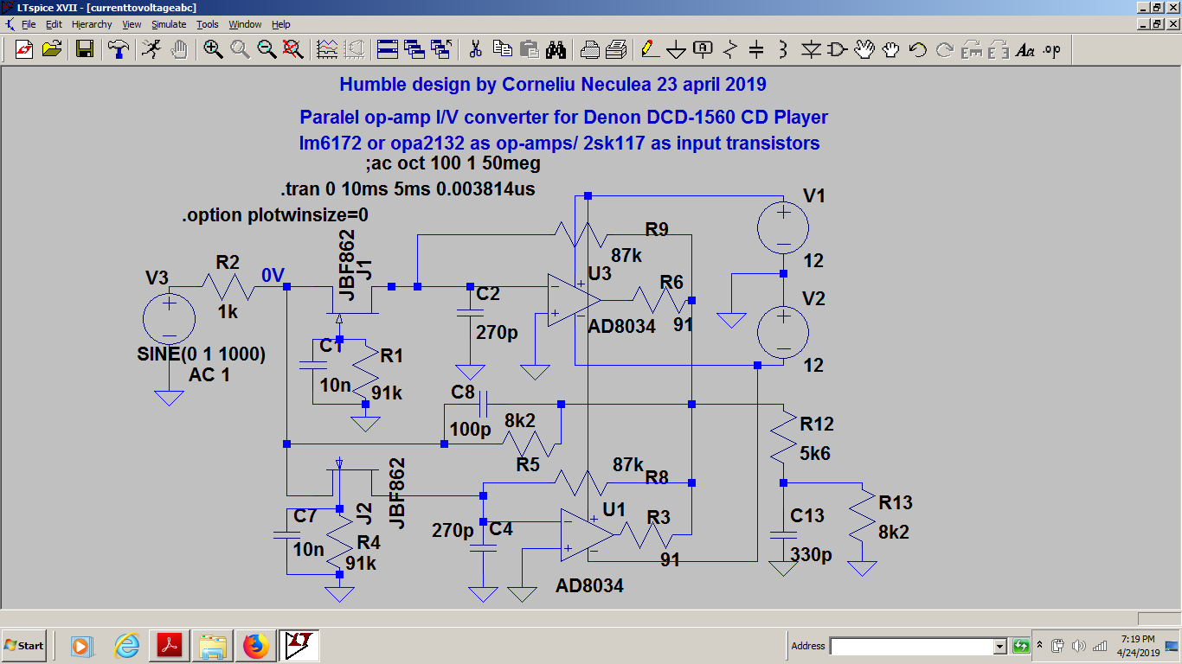Open the Tools menu

[x=208, y=24]
